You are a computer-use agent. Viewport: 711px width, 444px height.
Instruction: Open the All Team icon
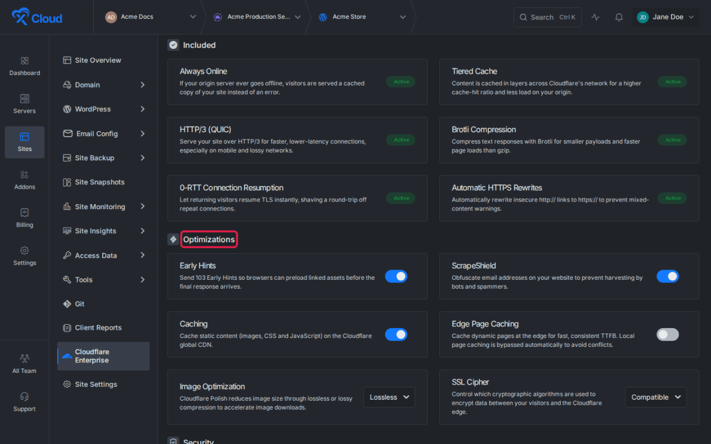(24, 359)
